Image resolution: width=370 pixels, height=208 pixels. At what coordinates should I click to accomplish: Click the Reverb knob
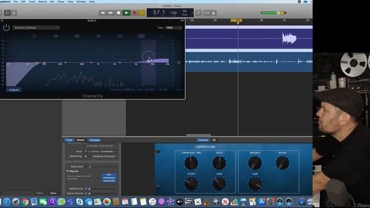click(x=283, y=163)
